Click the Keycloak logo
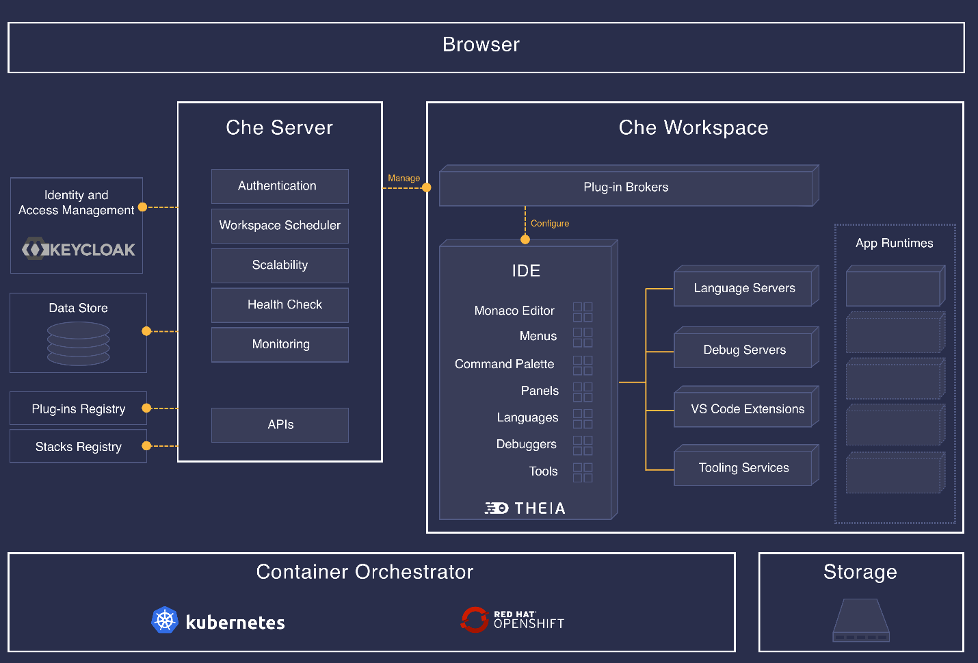The width and height of the screenshot is (978, 663). [x=78, y=249]
